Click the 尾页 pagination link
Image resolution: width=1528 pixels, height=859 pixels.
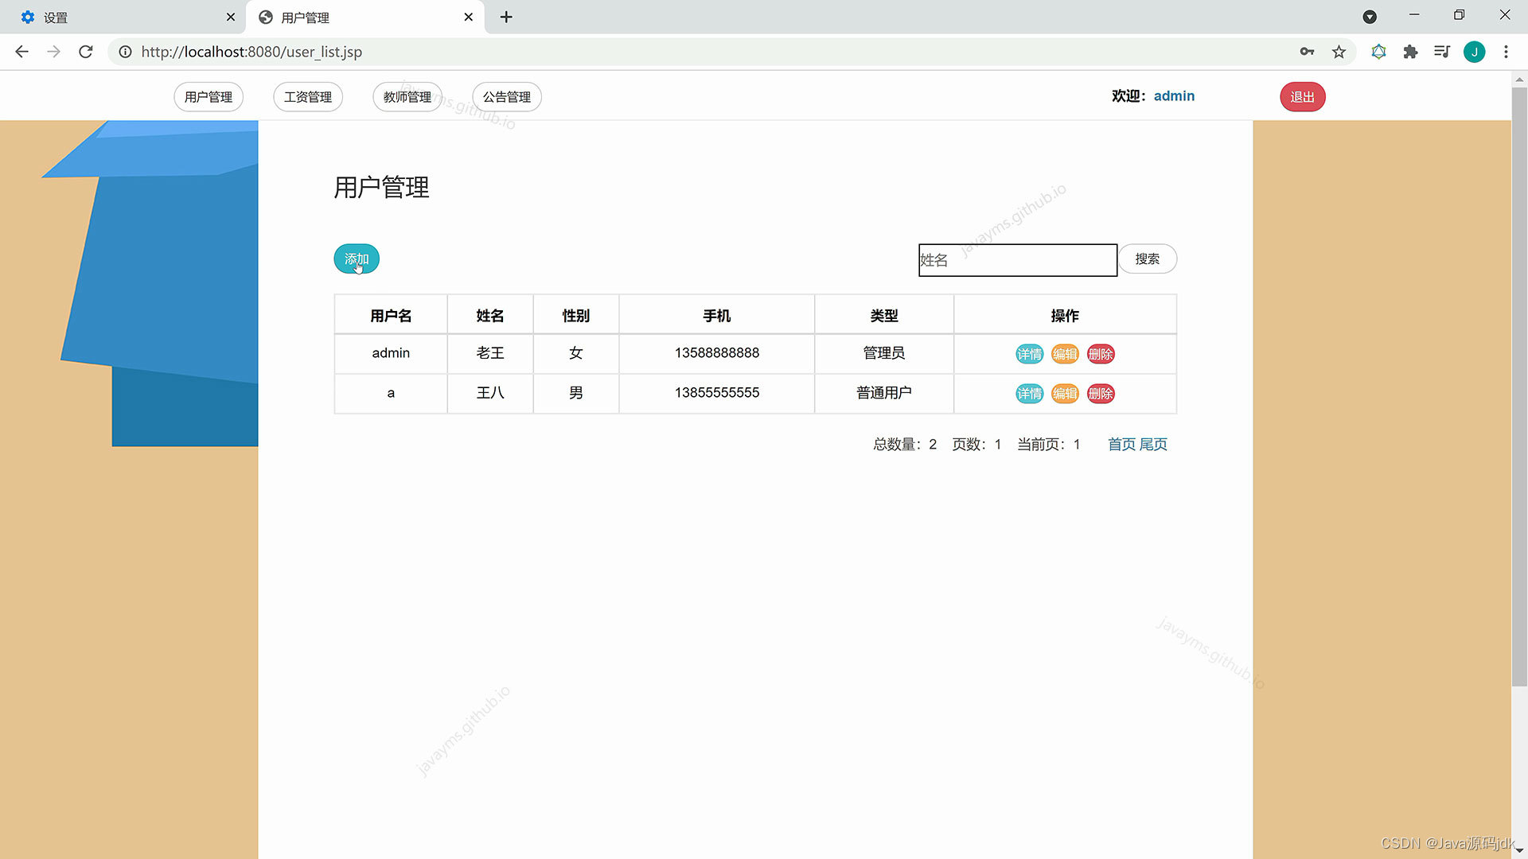pyautogui.click(x=1153, y=445)
